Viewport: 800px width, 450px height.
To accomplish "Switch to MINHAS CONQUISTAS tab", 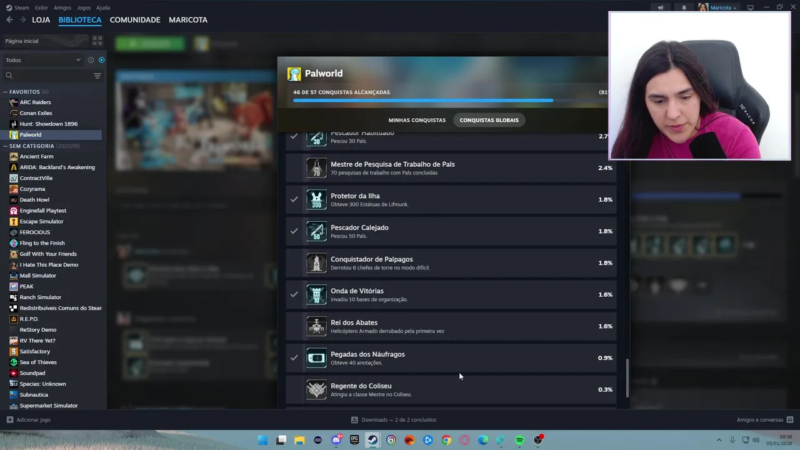I will 417,120.
